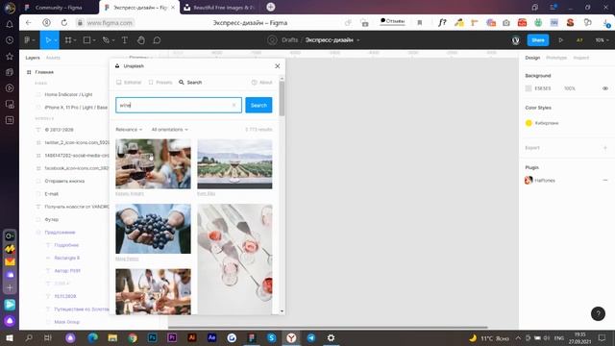Select the Move tool
Image resolution: width=615 pixels, height=346 pixels.
click(x=47, y=40)
